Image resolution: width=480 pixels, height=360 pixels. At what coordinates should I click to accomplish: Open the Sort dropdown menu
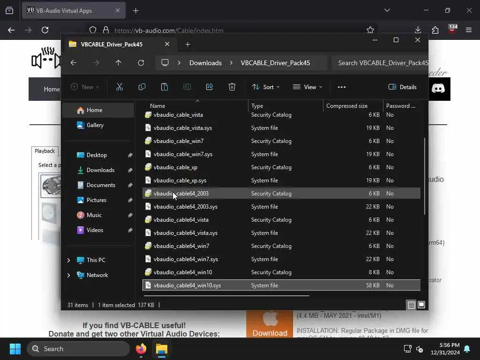point(266,87)
